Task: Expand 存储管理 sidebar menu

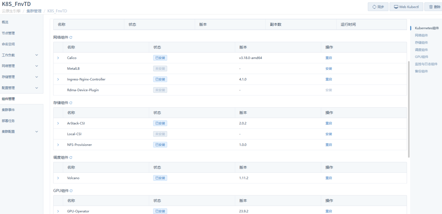Action: 37,77
